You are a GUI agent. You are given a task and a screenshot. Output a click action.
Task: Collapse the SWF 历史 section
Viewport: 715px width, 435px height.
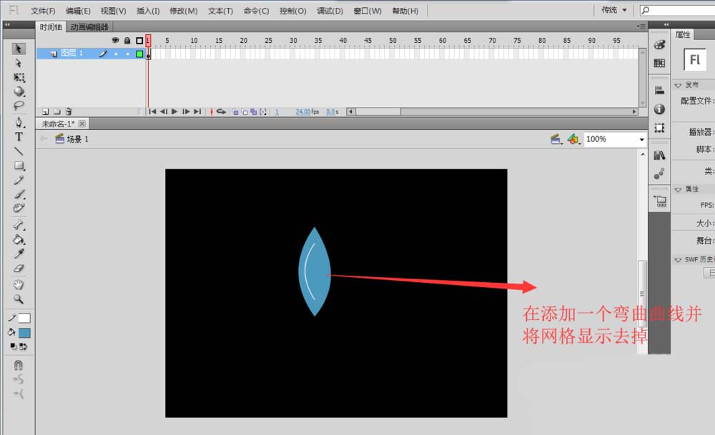(x=678, y=259)
